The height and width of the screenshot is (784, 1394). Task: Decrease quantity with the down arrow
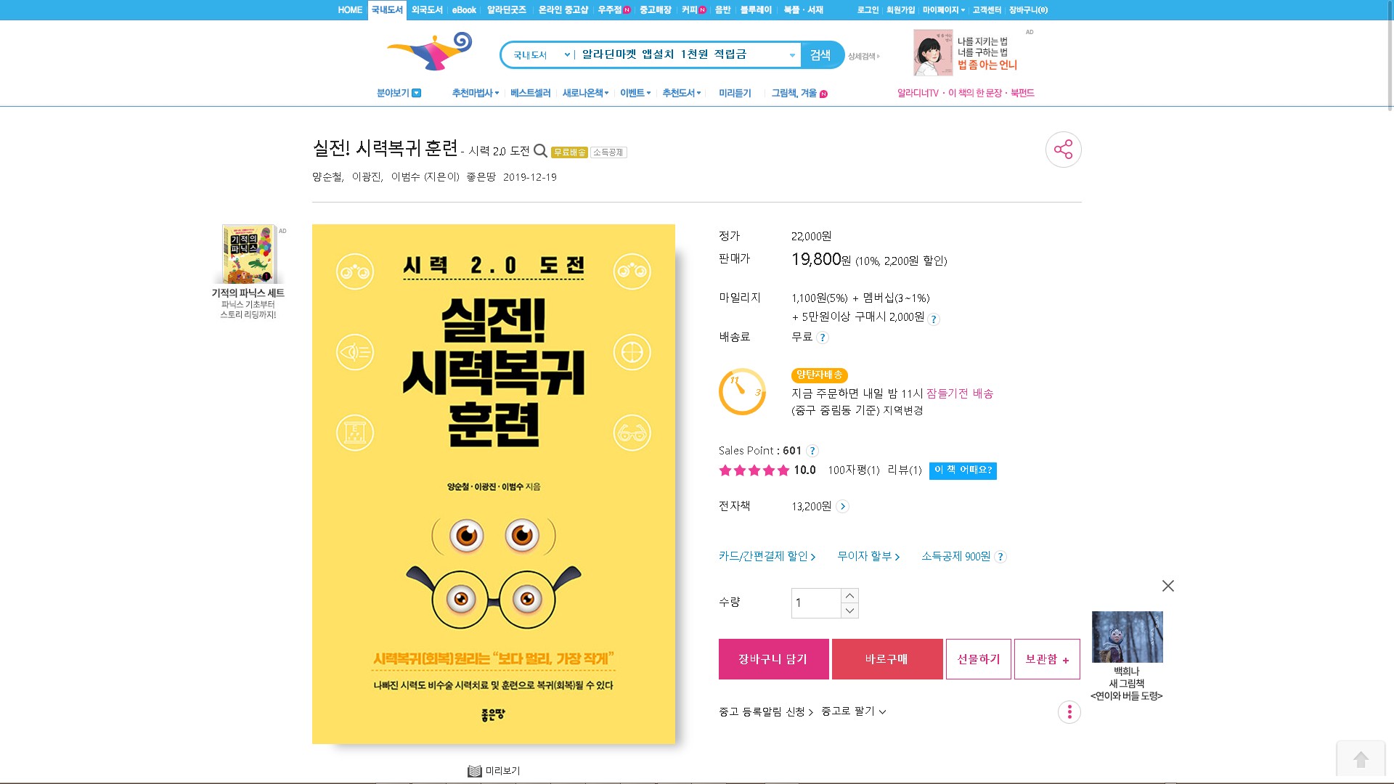click(x=849, y=611)
